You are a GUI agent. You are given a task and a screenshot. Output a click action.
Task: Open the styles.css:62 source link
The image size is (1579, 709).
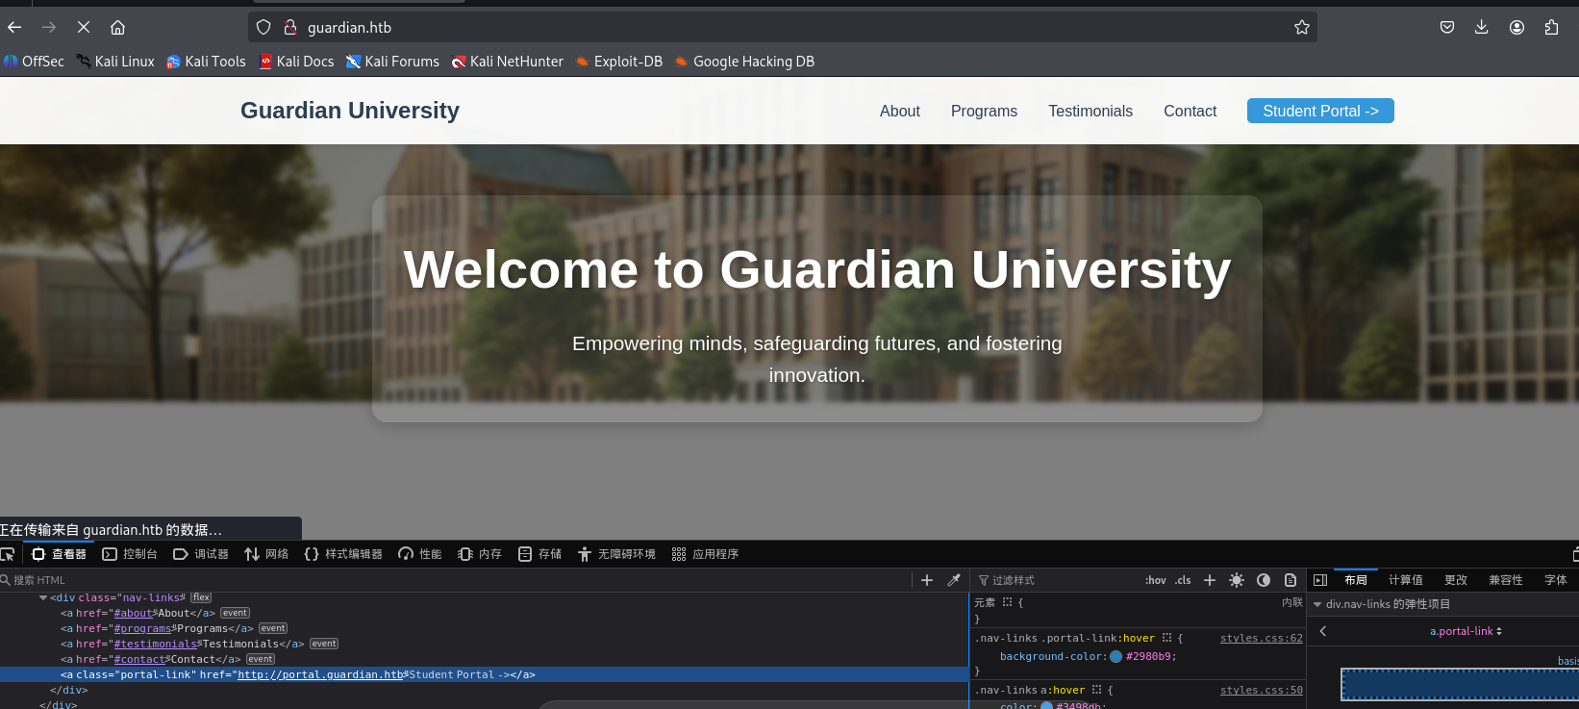click(1261, 638)
